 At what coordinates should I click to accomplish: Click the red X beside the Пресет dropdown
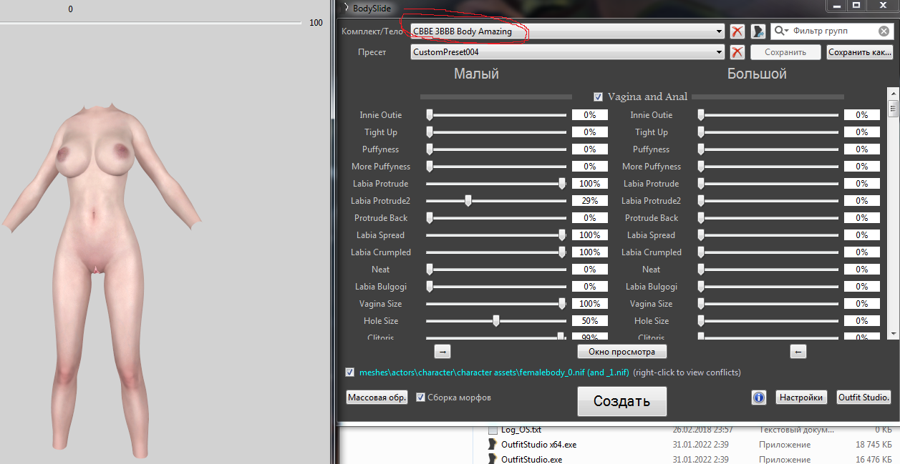tap(737, 52)
